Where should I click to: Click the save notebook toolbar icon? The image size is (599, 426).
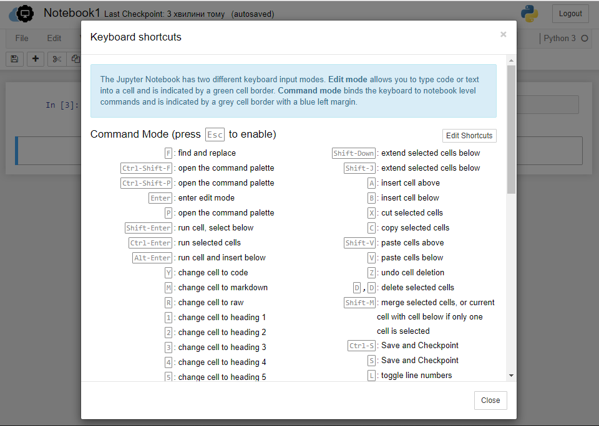[x=14, y=59]
